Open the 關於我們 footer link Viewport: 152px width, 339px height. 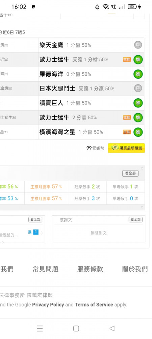click(135, 269)
